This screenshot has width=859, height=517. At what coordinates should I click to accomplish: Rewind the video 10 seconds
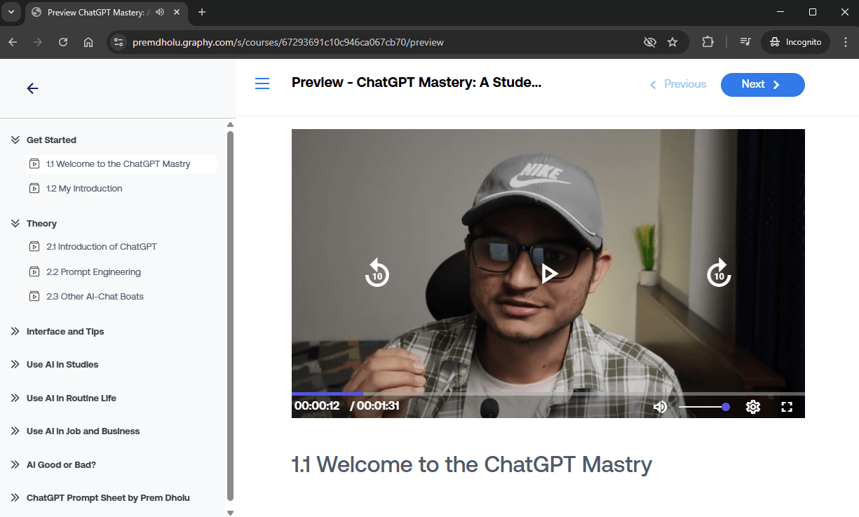[x=377, y=273]
